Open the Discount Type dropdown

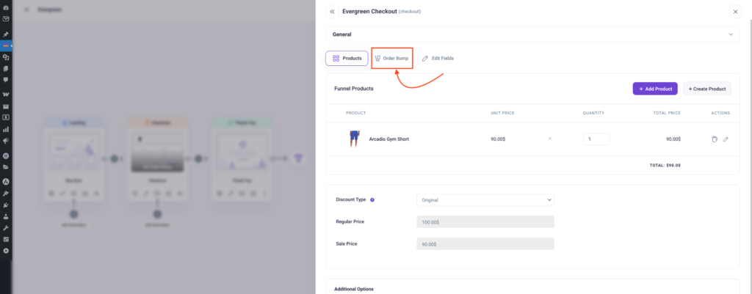point(485,199)
